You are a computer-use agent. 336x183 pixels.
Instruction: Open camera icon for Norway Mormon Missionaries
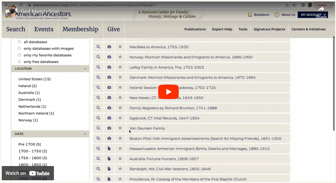coord(109,57)
